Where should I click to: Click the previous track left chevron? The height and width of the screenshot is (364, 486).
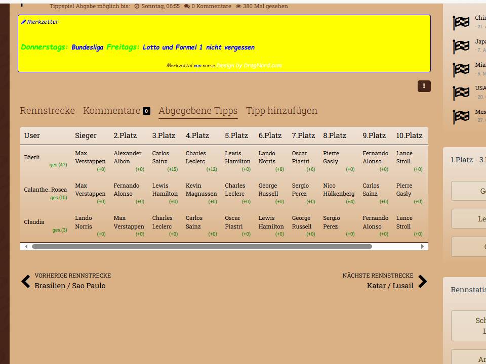(26, 282)
